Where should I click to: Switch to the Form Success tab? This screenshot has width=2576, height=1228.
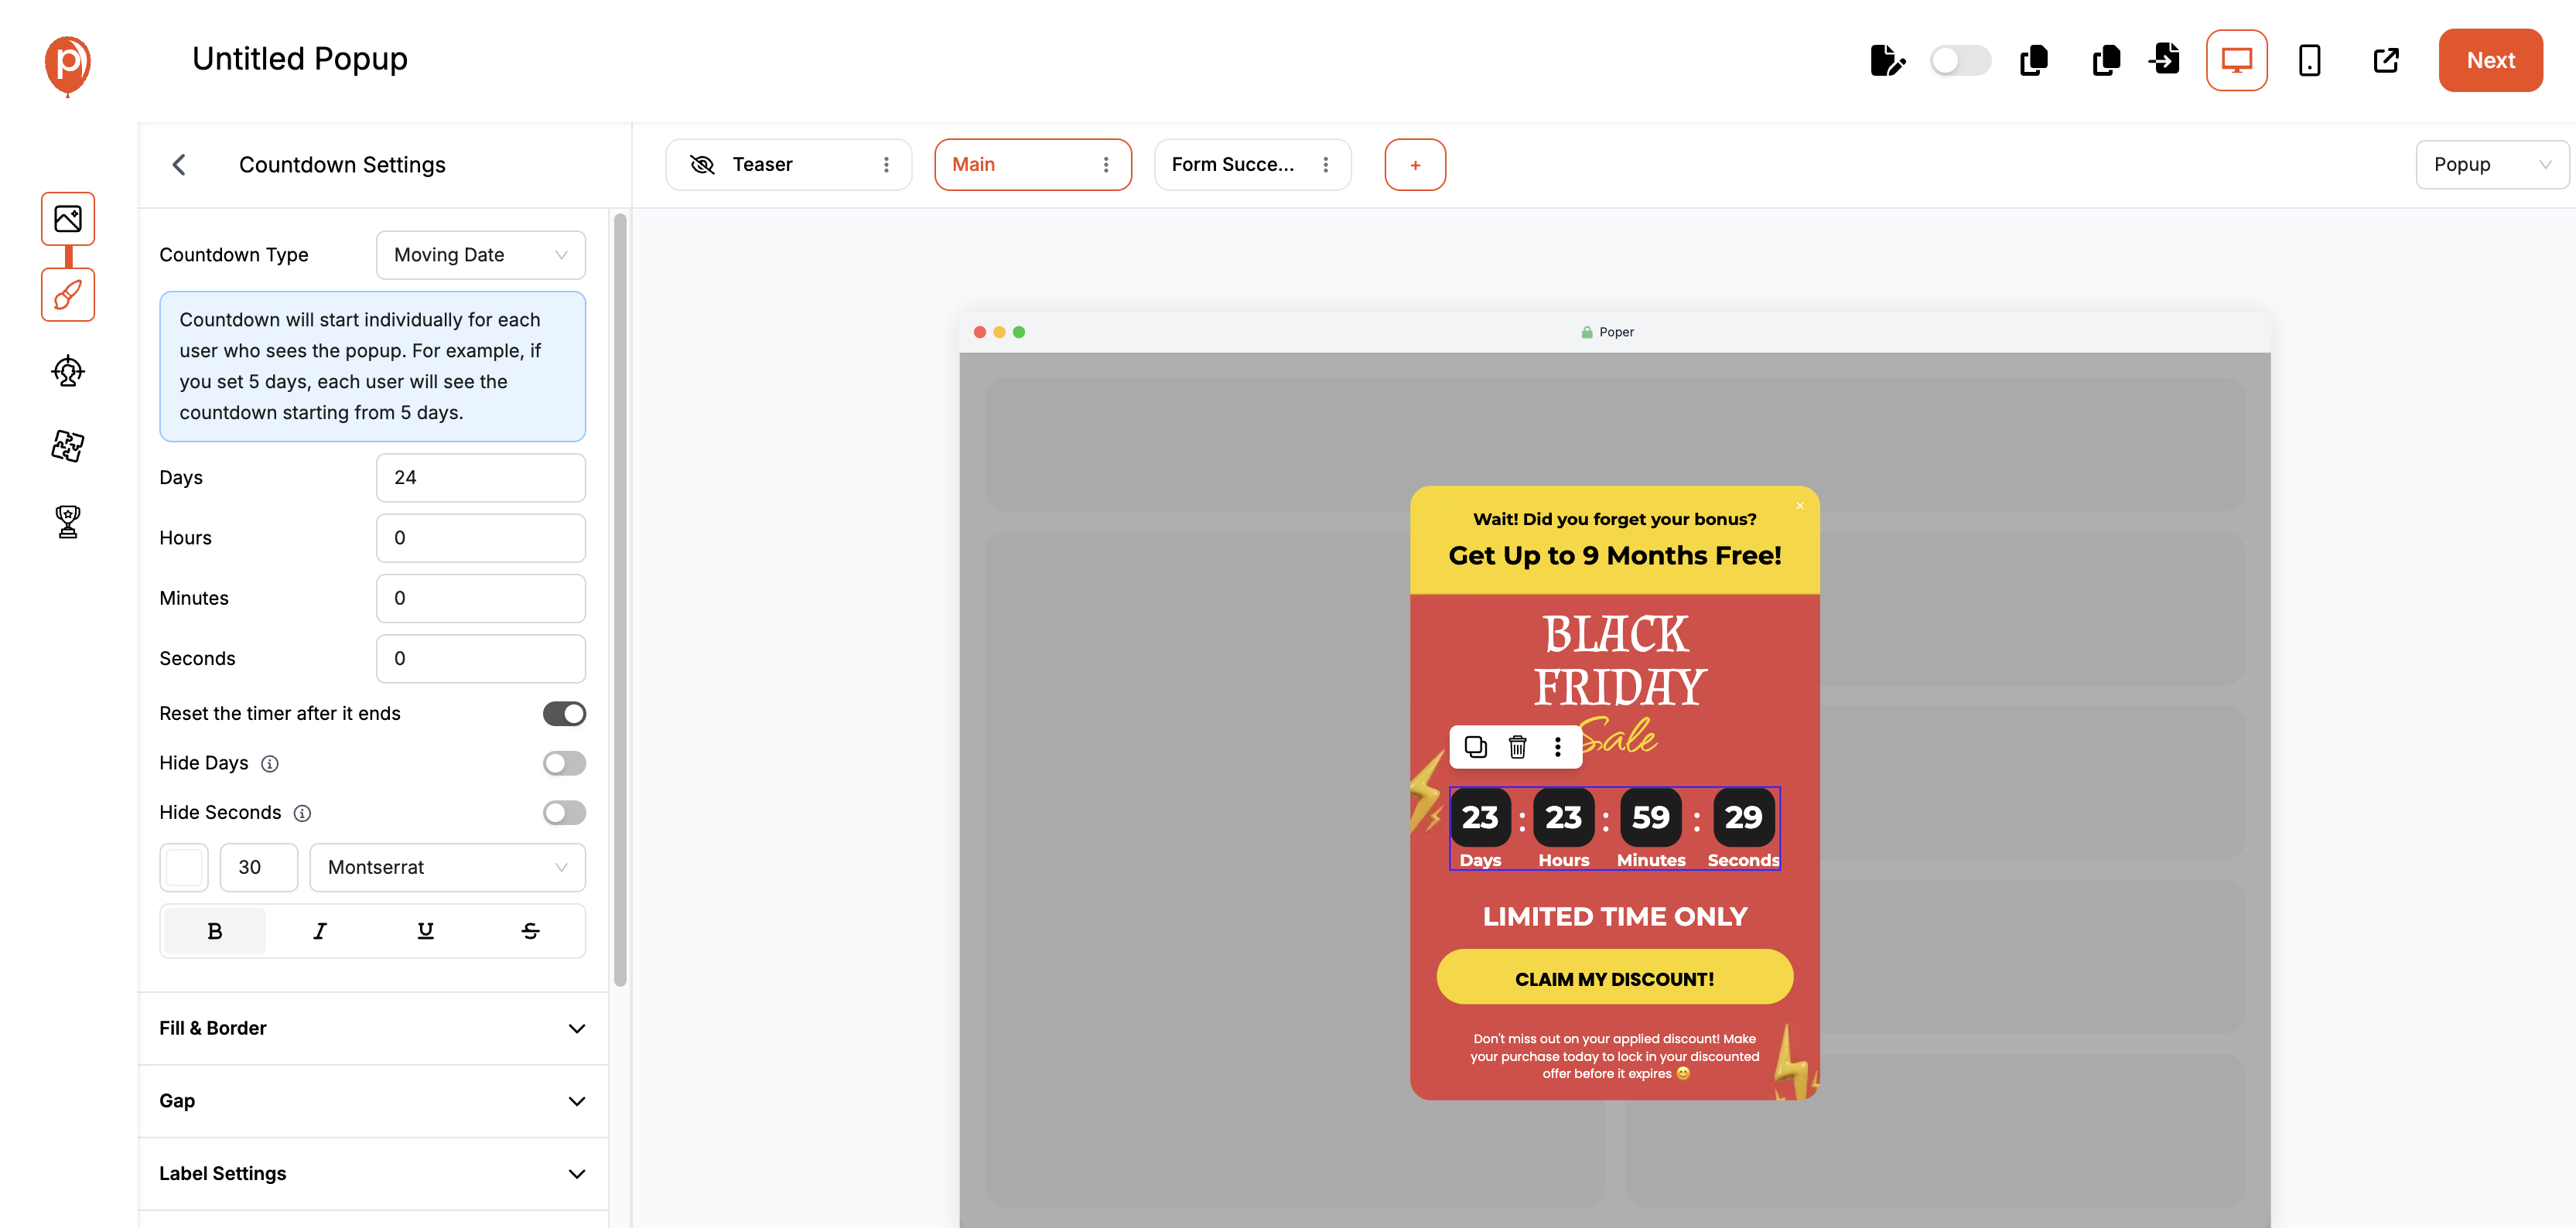tap(1232, 165)
